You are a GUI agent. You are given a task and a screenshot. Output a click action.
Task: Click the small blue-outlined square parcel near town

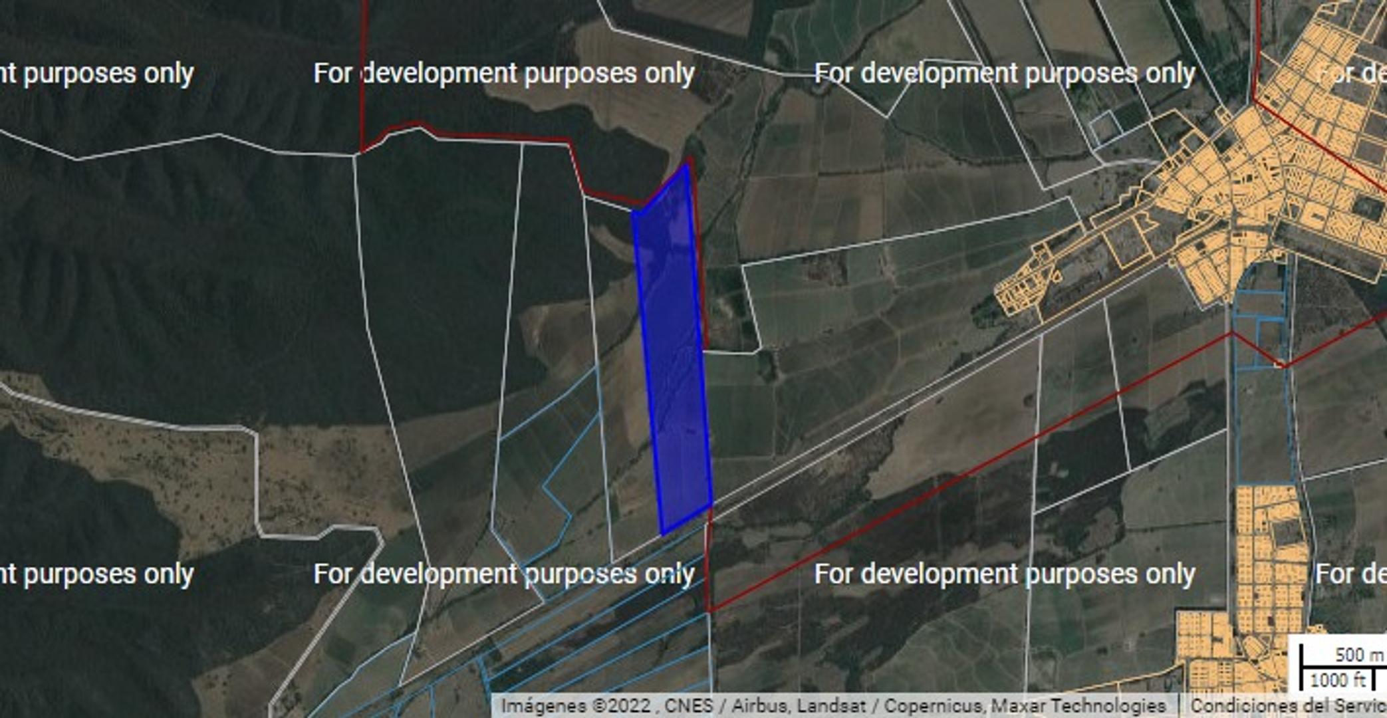point(1106,126)
